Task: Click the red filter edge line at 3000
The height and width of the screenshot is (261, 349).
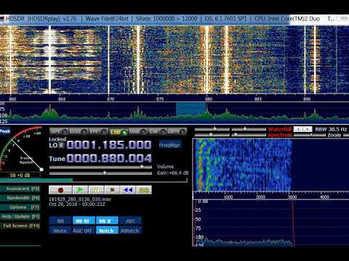Action: pos(293,223)
